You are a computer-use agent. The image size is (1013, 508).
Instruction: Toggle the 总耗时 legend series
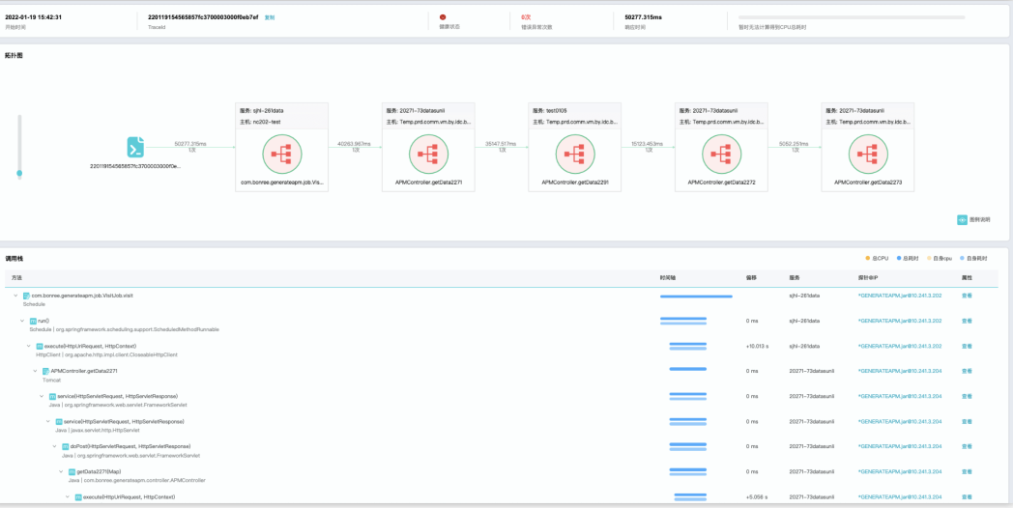907,259
